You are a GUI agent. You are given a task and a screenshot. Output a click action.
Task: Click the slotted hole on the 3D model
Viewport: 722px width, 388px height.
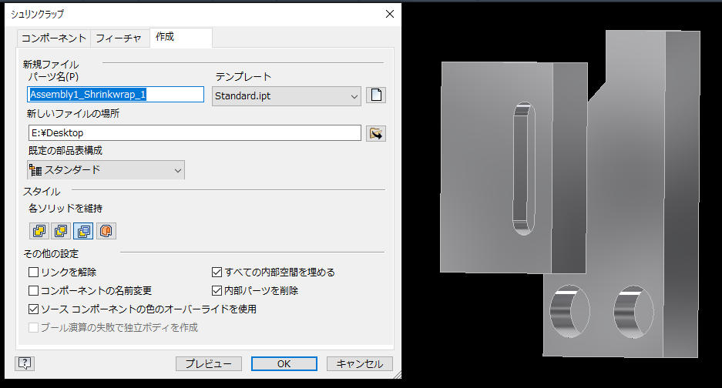point(524,169)
